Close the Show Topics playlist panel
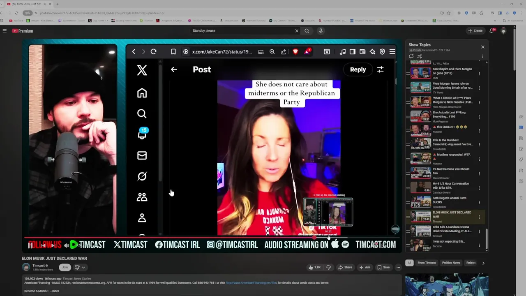Screen dimensions: 526x296 pyautogui.click(x=482, y=47)
